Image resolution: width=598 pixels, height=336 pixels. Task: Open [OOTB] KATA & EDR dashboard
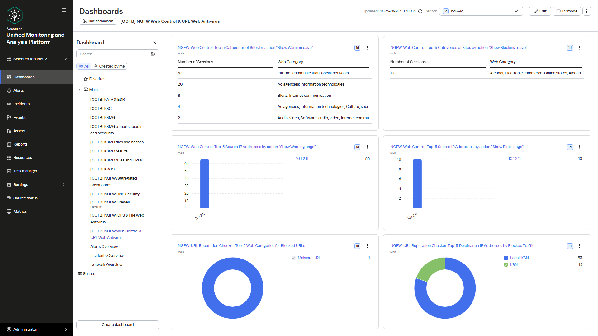tap(107, 100)
